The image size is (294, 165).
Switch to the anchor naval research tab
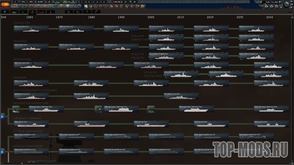(33, 12)
